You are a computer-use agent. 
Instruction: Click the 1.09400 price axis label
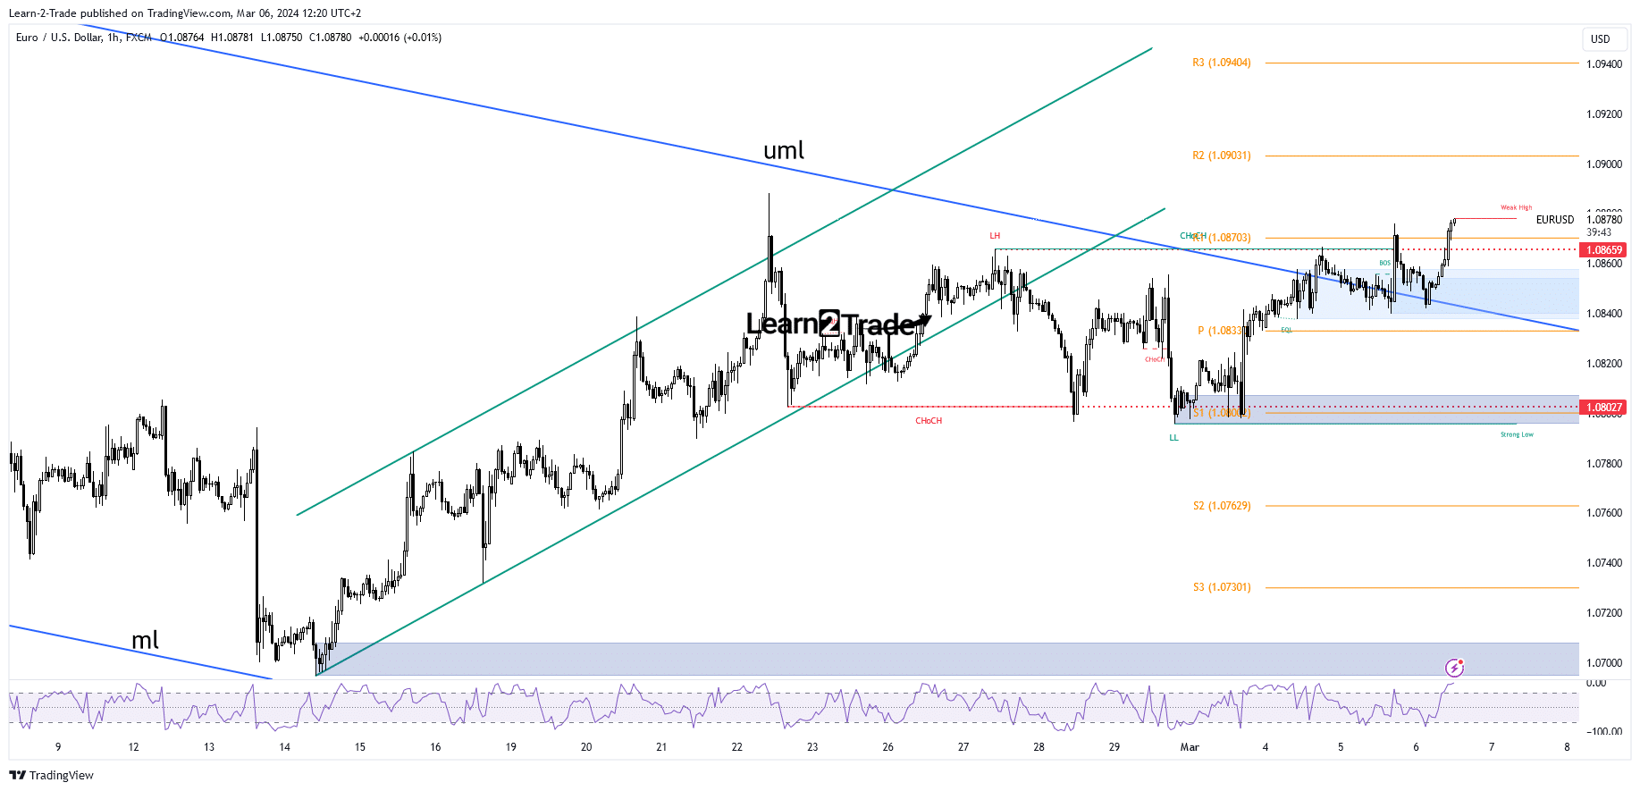[1603, 64]
